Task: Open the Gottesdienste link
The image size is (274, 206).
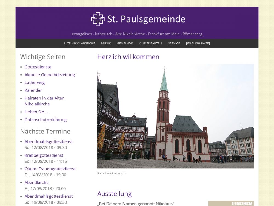Action: pyautogui.click(x=38, y=67)
